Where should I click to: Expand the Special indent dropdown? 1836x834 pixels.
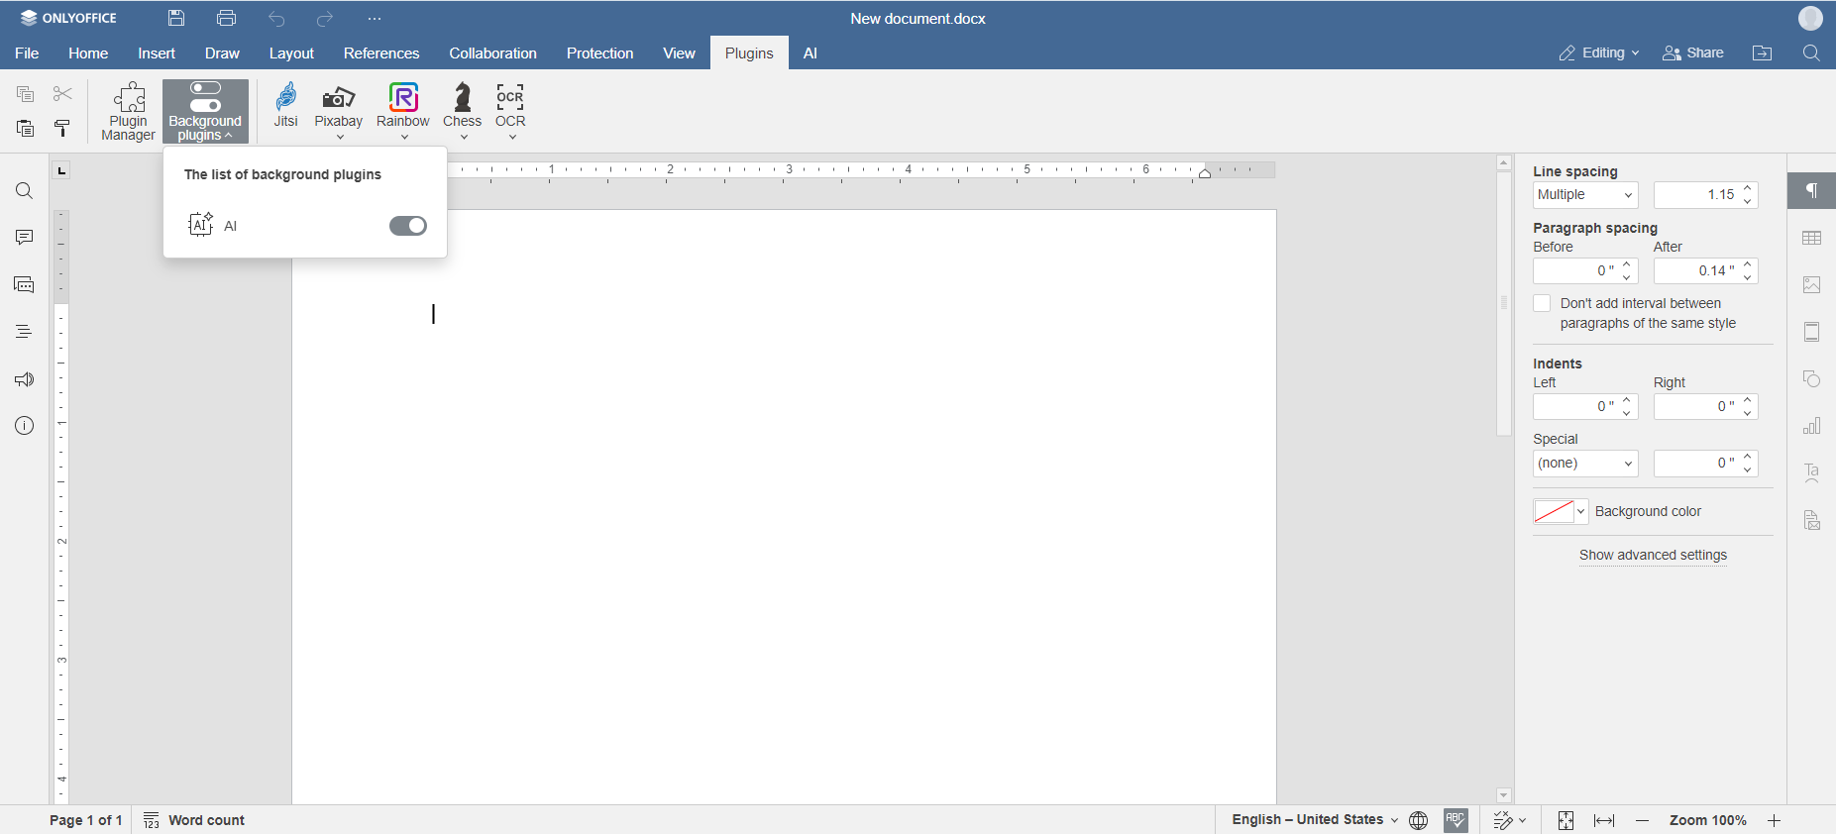pyautogui.click(x=1584, y=464)
